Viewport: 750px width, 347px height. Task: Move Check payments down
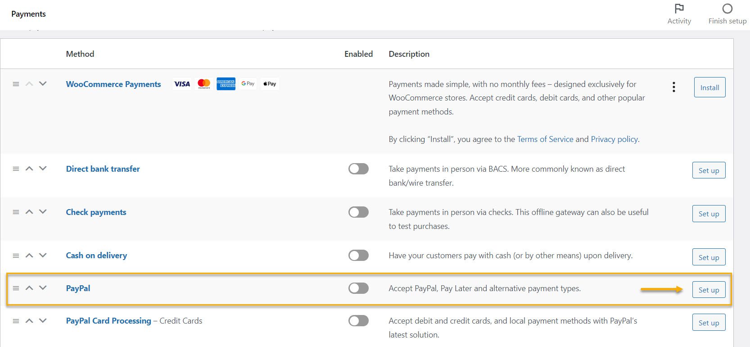(x=43, y=212)
